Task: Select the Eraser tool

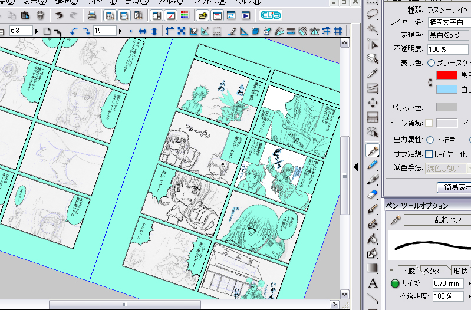Action: click(373, 194)
